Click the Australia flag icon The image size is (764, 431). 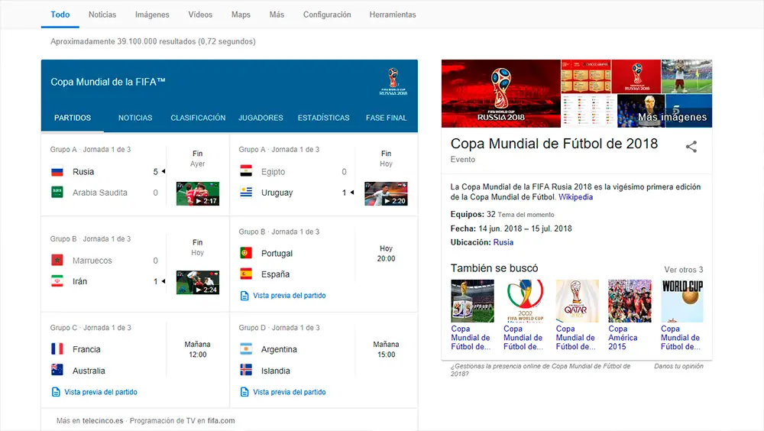pyautogui.click(x=57, y=370)
